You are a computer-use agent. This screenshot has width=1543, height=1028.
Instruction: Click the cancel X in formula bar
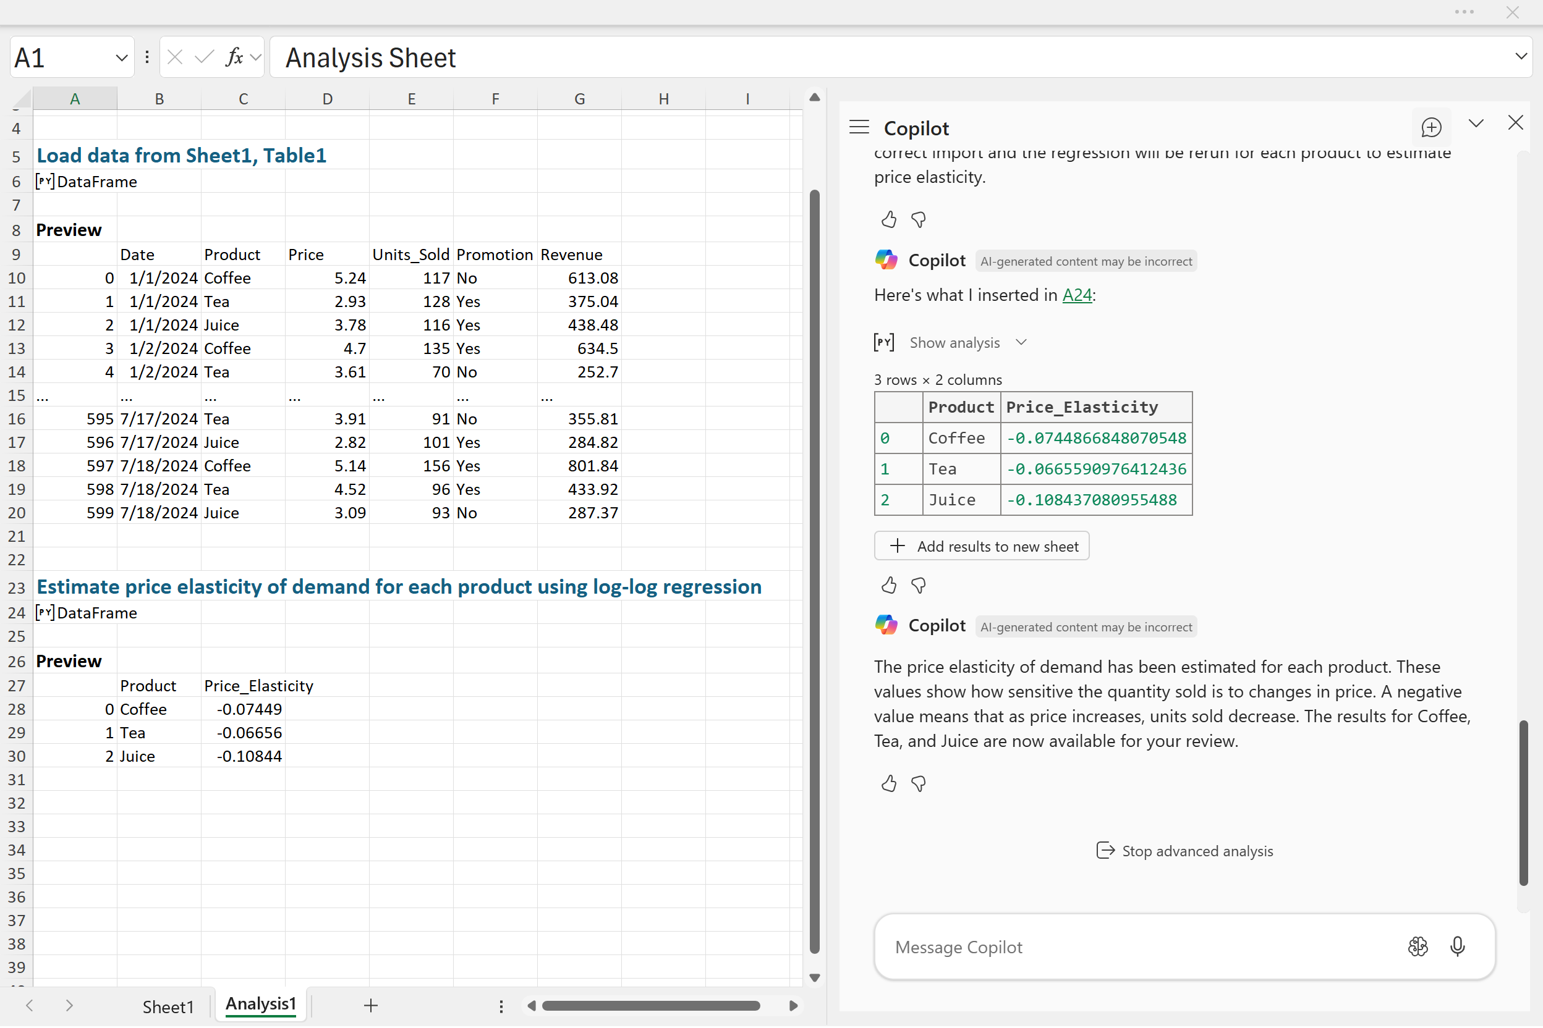tap(175, 57)
